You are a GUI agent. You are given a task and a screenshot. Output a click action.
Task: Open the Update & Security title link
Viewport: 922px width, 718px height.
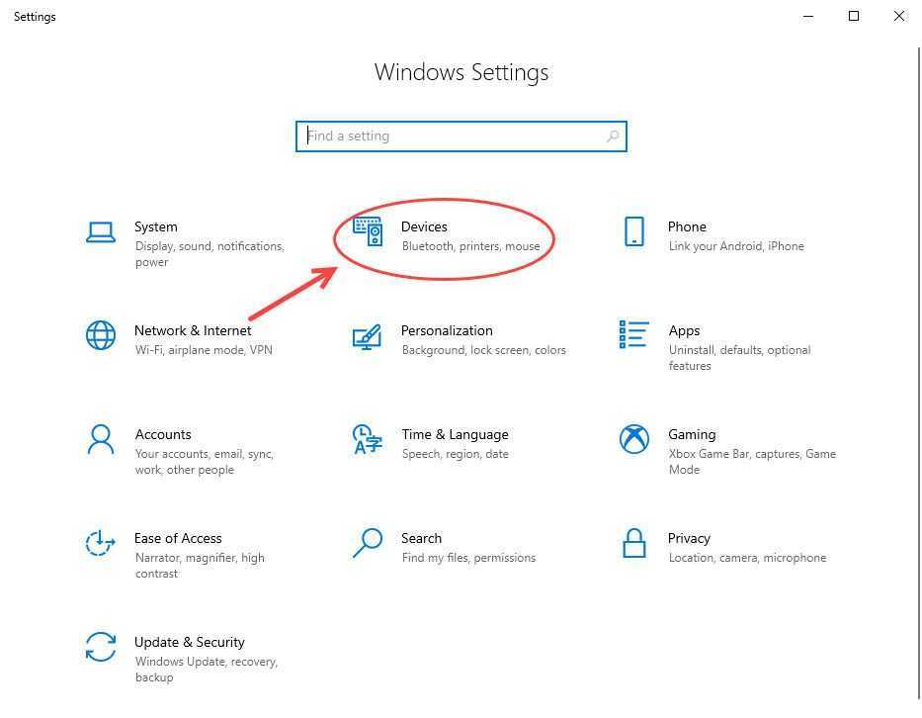(x=190, y=642)
